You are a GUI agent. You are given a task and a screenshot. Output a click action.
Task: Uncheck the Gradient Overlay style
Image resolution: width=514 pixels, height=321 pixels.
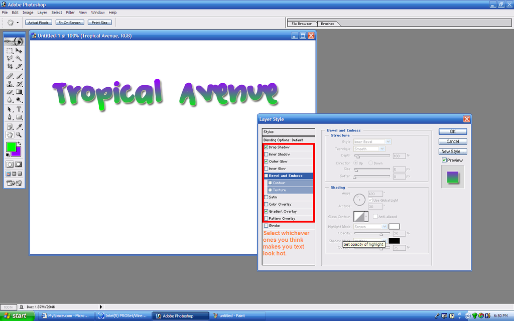[x=266, y=212]
